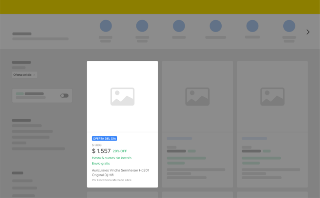The image size is (320, 198).
Task: Click the blue 'OFERTA DEL DÍA' badge
Action: 104,138
